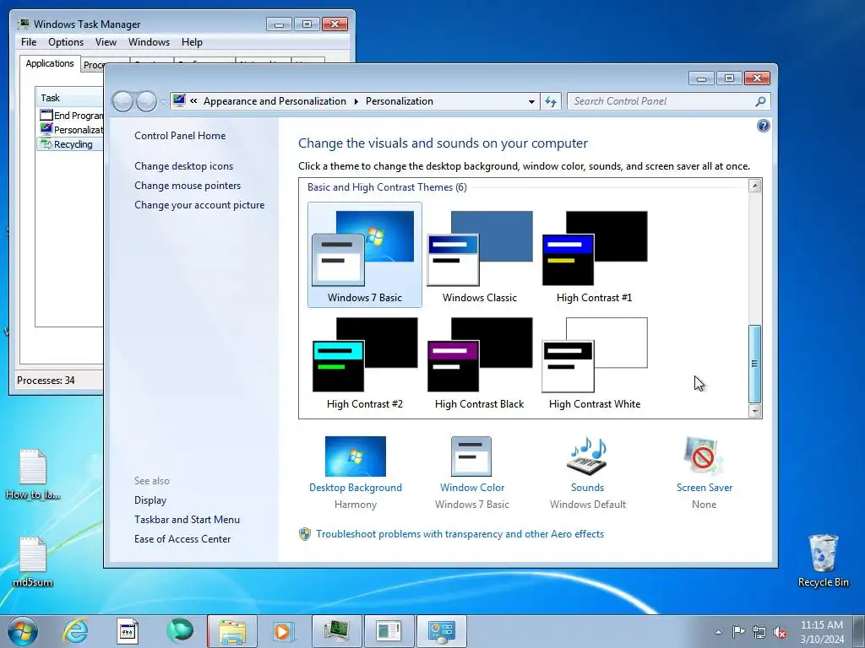
Task: Apply the High Contrast #1 theme
Action: (594, 255)
